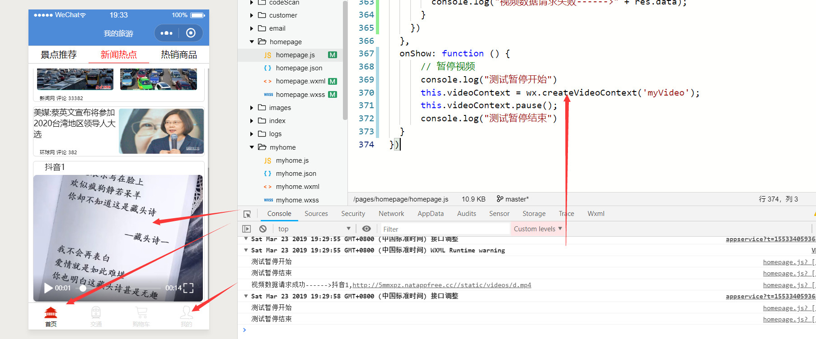The image size is (816, 339).
Task: Expand the images folder arrow
Action: 252,108
